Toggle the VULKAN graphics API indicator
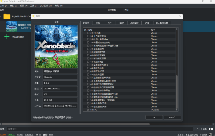Image resolution: width=215 pixels, height=136 pixels. click(x=3, y=135)
